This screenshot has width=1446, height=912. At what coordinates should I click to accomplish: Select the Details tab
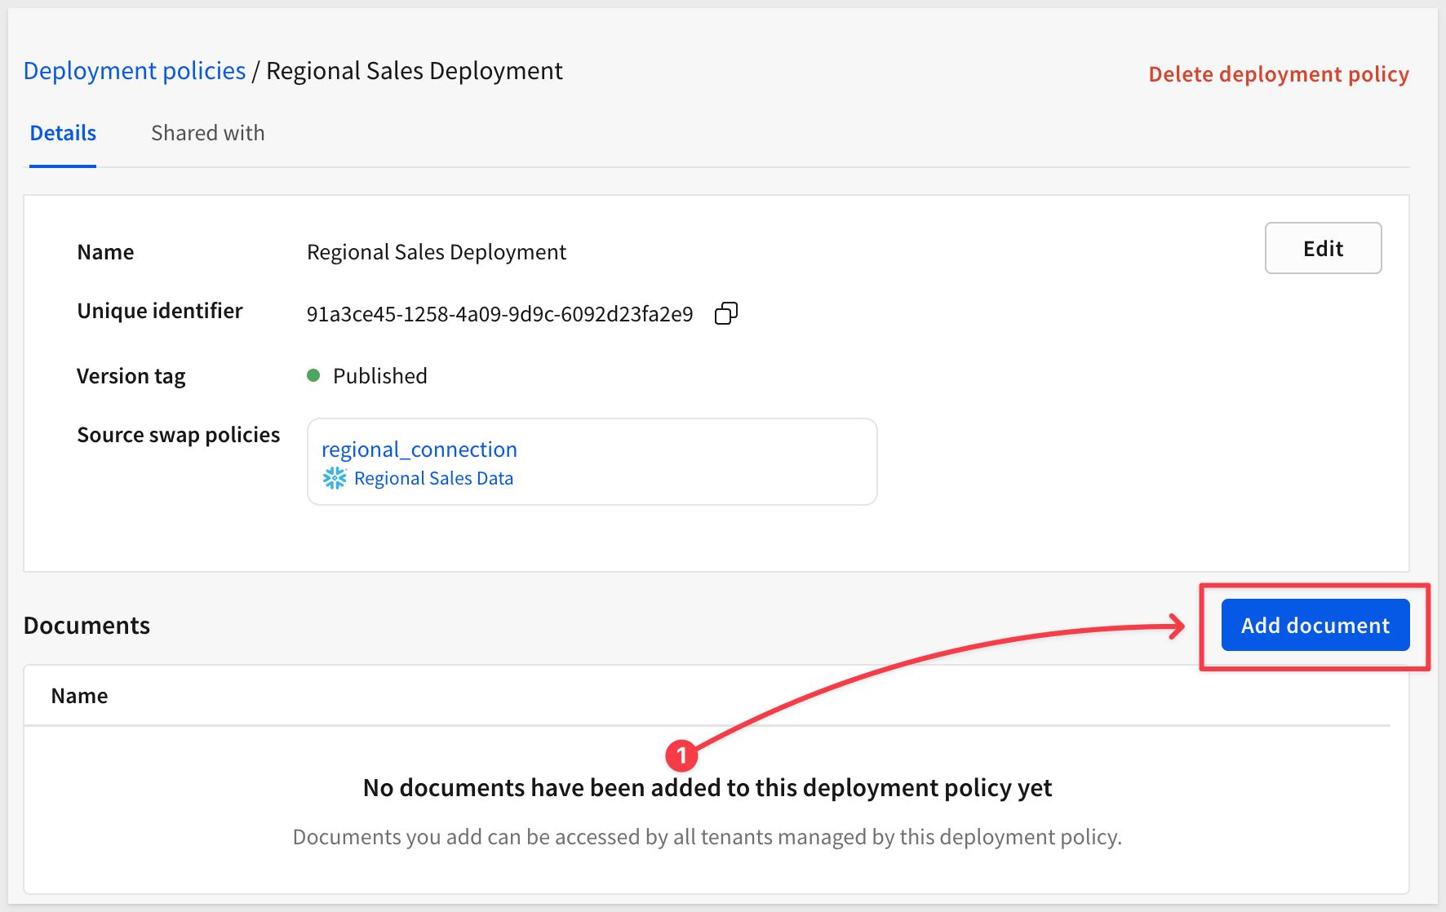(x=63, y=133)
